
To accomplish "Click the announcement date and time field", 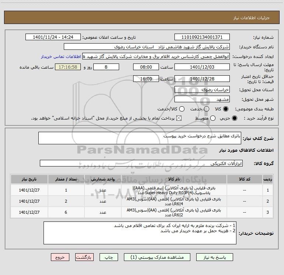I will click(53, 37).
